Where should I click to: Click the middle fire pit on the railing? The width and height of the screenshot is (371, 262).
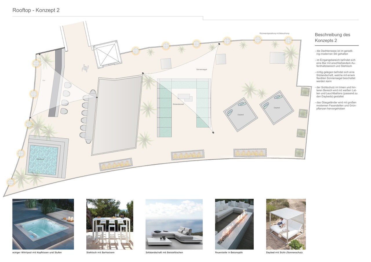pyautogui.click(x=188, y=155)
